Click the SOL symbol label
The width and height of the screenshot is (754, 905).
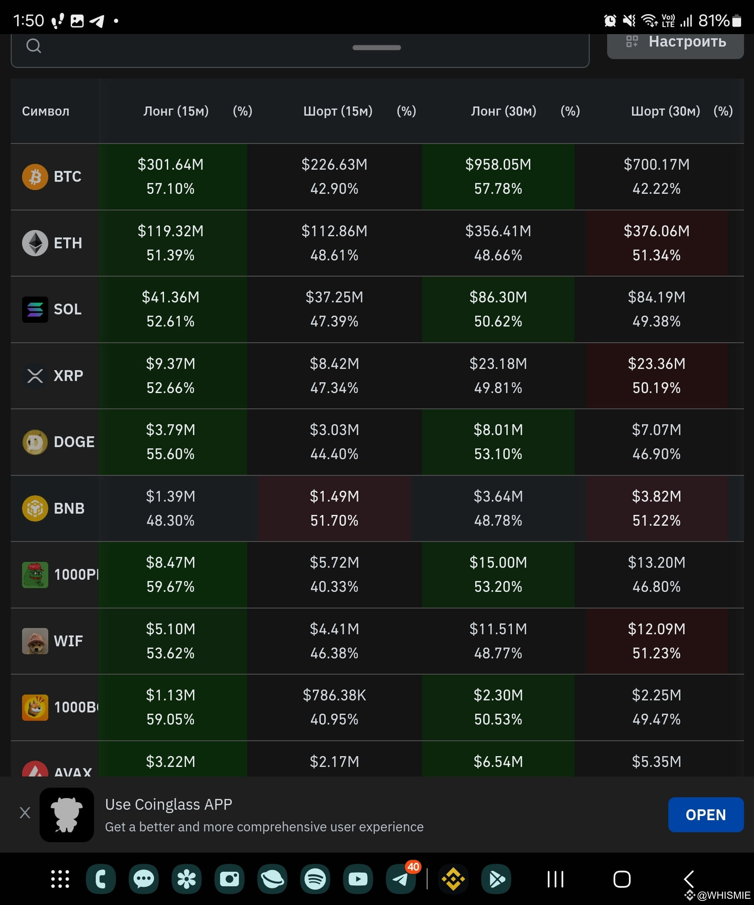tap(68, 309)
